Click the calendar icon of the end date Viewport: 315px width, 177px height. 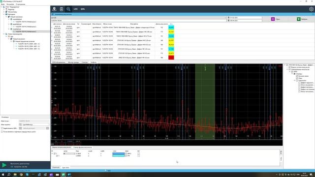228,21
